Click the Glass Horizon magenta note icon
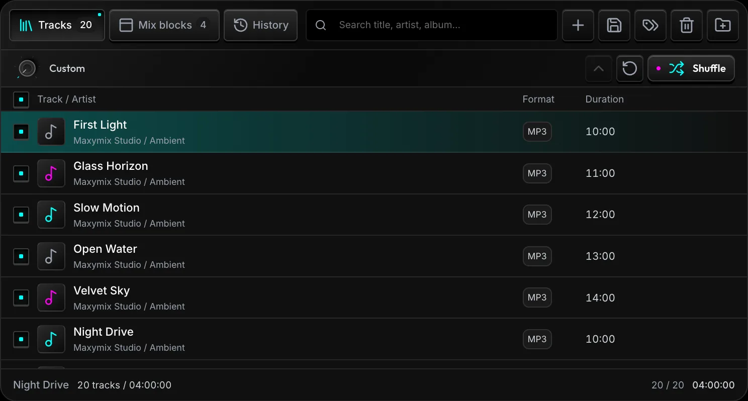The height and width of the screenshot is (401, 748). (51, 173)
